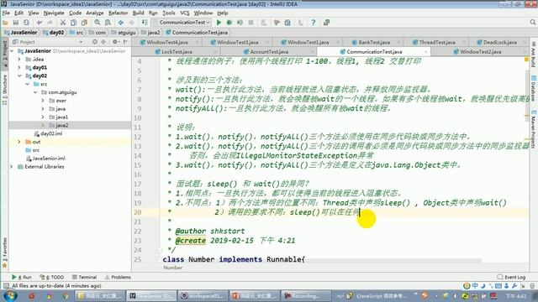Viewport: 538px width, 302px height.
Task: Open the Recording taskbar item
Action: tap(305, 296)
